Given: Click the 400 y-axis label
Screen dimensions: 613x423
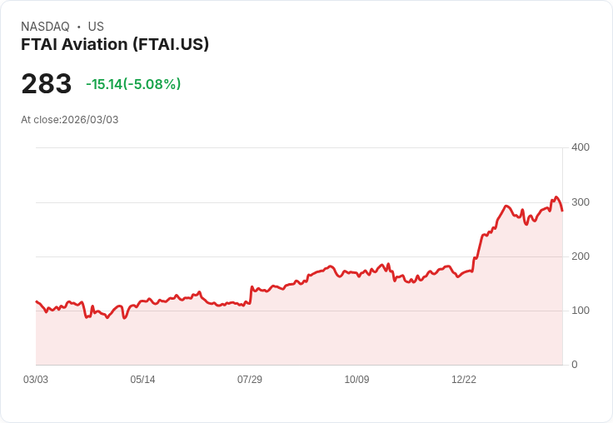Looking at the screenshot, I should click(581, 147).
